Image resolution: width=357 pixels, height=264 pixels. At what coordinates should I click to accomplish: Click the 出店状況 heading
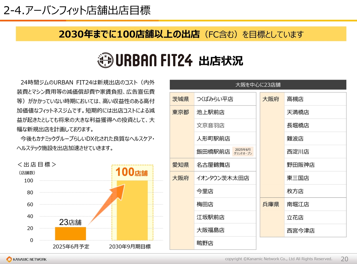[x=221, y=60]
